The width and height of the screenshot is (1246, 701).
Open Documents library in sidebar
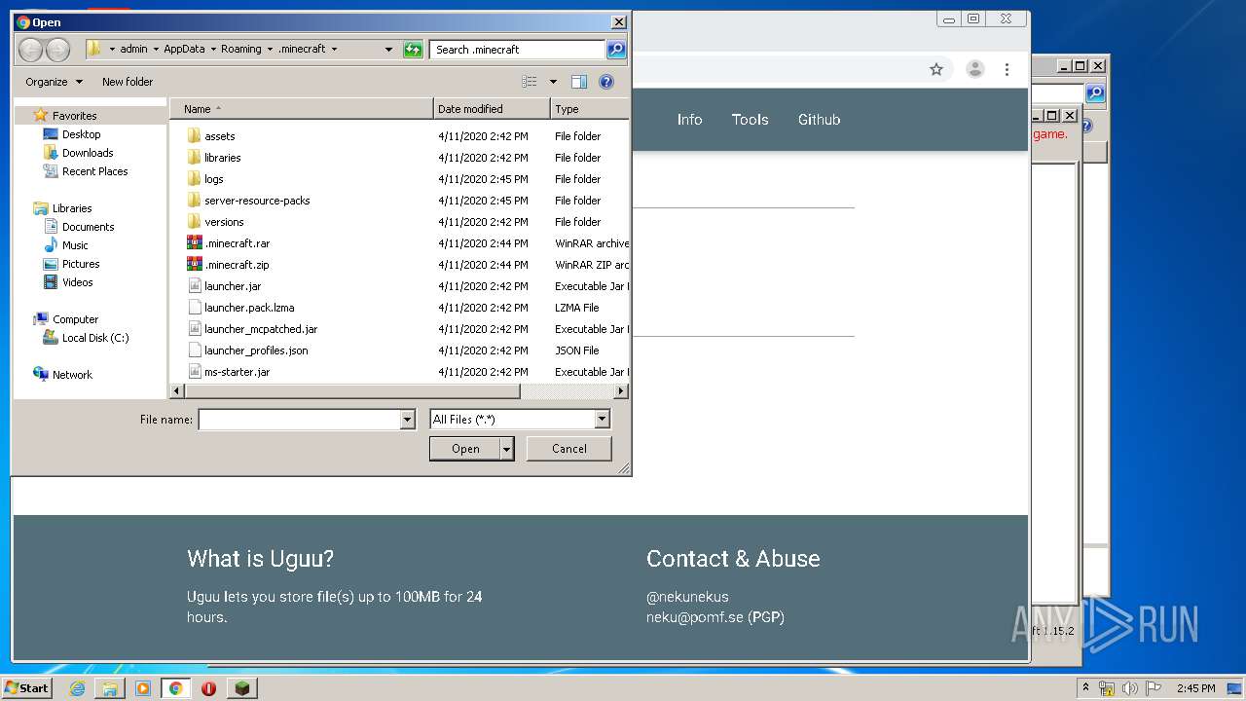[88, 227]
